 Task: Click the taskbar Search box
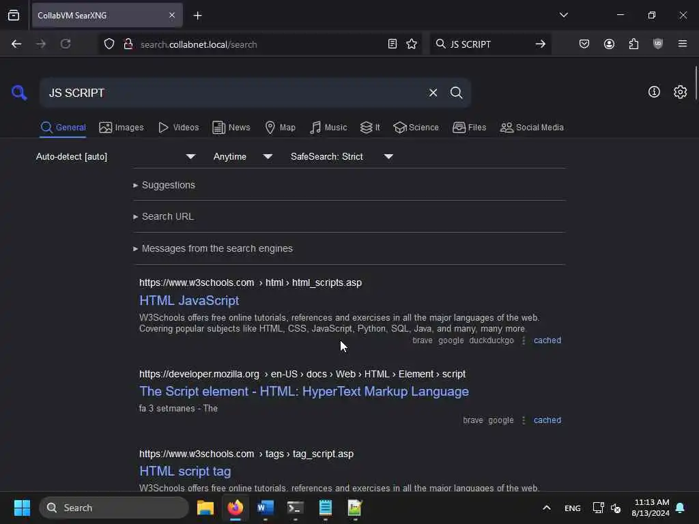point(114,508)
